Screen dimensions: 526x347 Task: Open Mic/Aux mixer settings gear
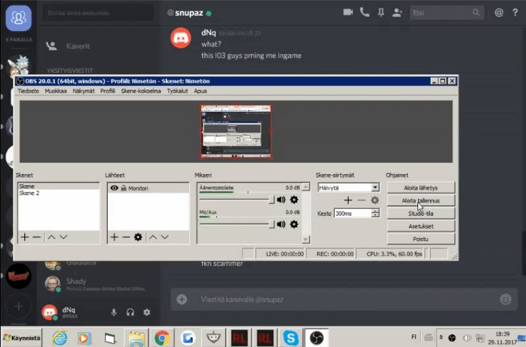pos(294,224)
